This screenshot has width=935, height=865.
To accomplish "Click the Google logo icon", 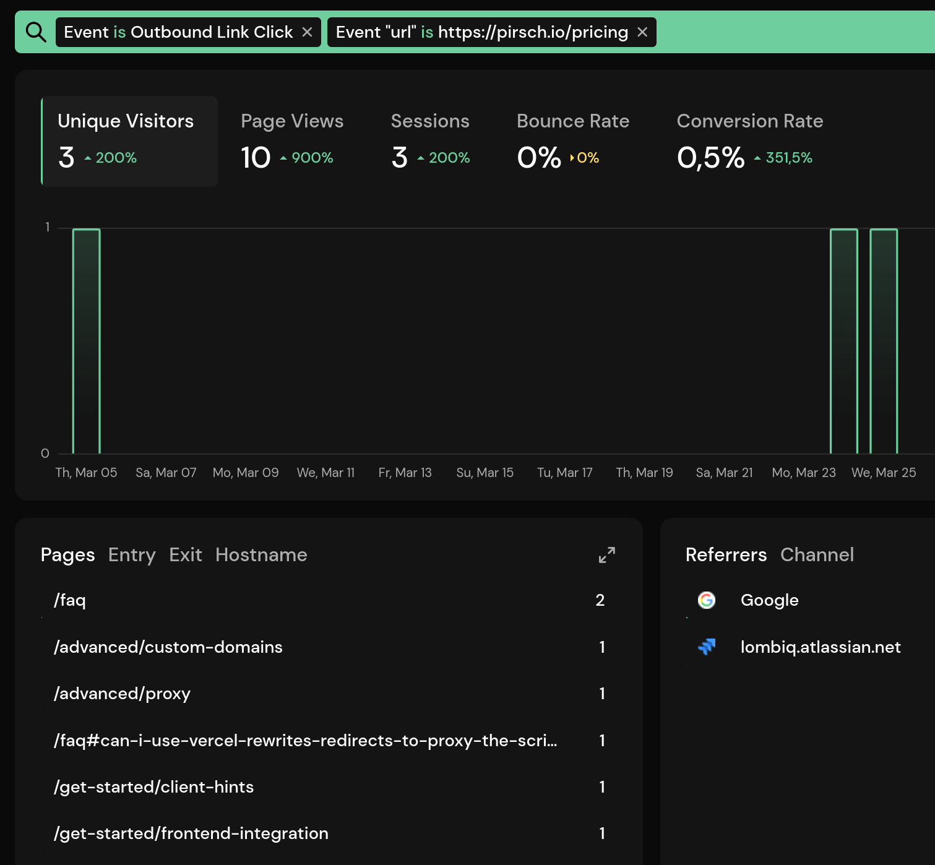I will pos(706,600).
